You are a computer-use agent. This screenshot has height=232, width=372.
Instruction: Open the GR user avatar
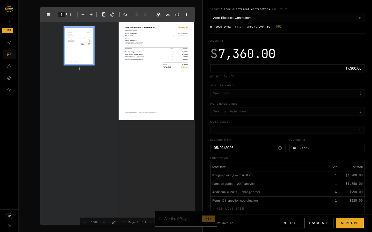click(9, 216)
